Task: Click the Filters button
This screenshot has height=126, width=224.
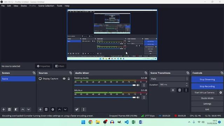Action: point(60,66)
